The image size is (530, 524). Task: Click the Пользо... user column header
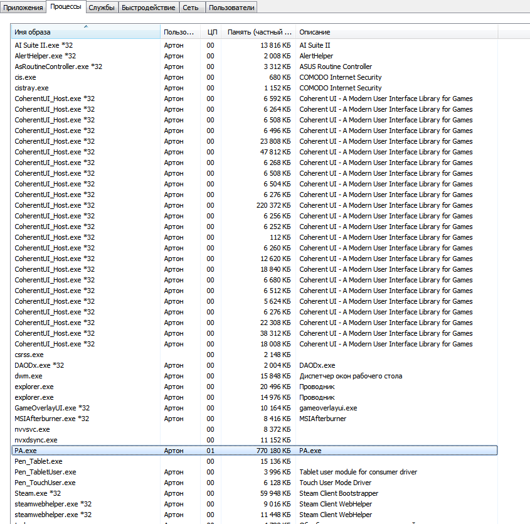[179, 32]
